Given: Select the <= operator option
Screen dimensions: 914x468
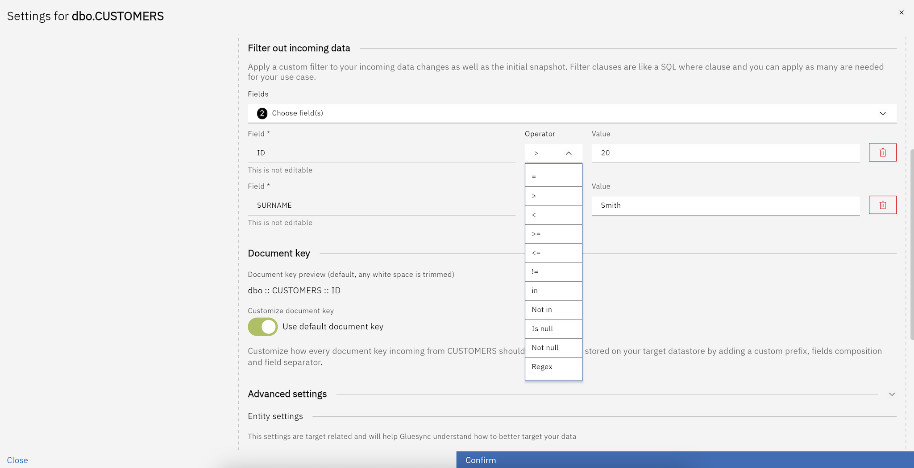Looking at the screenshot, I should (x=553, y=253).
